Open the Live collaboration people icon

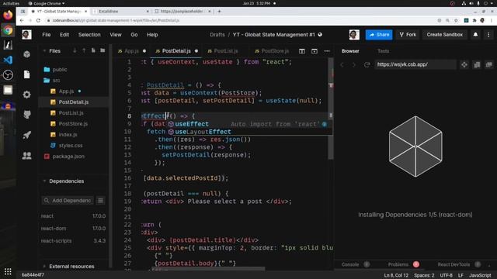click(x=27, y=155)
